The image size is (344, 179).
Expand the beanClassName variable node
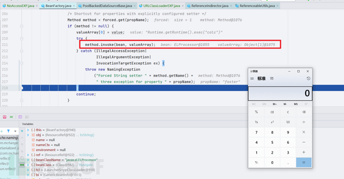click(28, 160)
